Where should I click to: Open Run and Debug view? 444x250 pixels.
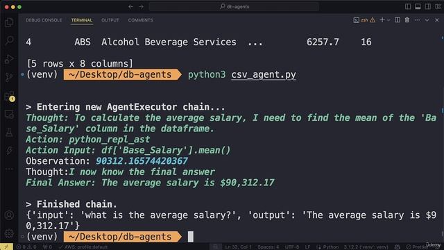9,58
